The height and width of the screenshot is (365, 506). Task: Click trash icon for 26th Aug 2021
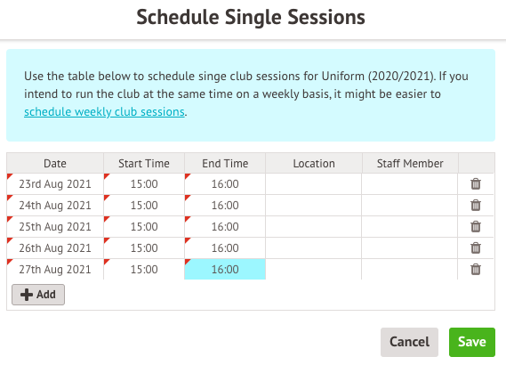476,247
